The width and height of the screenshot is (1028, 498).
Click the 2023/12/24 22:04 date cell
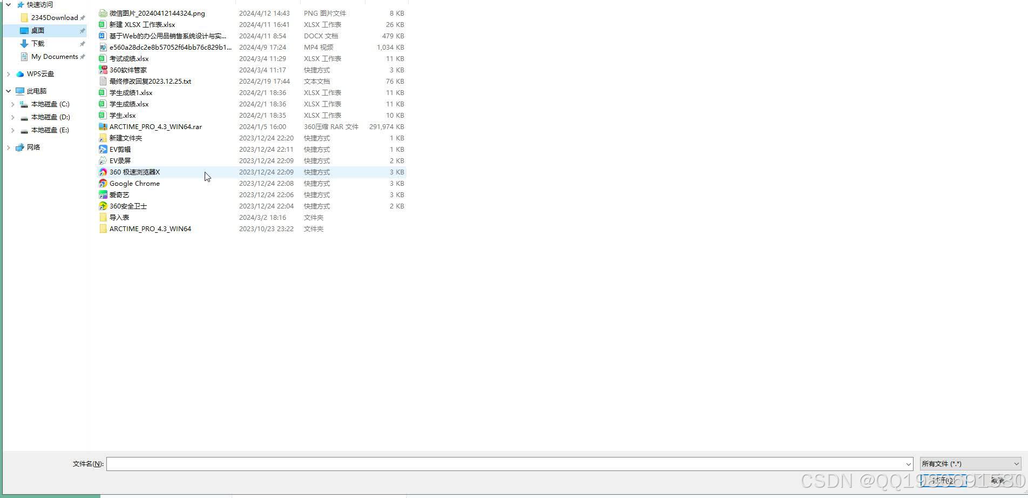pos(266,206)
